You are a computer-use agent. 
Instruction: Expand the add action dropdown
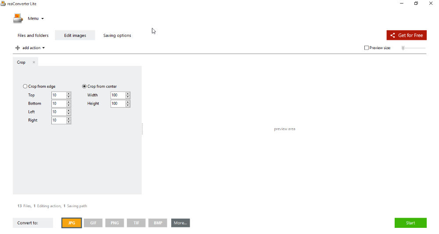(x=33, y=48)
